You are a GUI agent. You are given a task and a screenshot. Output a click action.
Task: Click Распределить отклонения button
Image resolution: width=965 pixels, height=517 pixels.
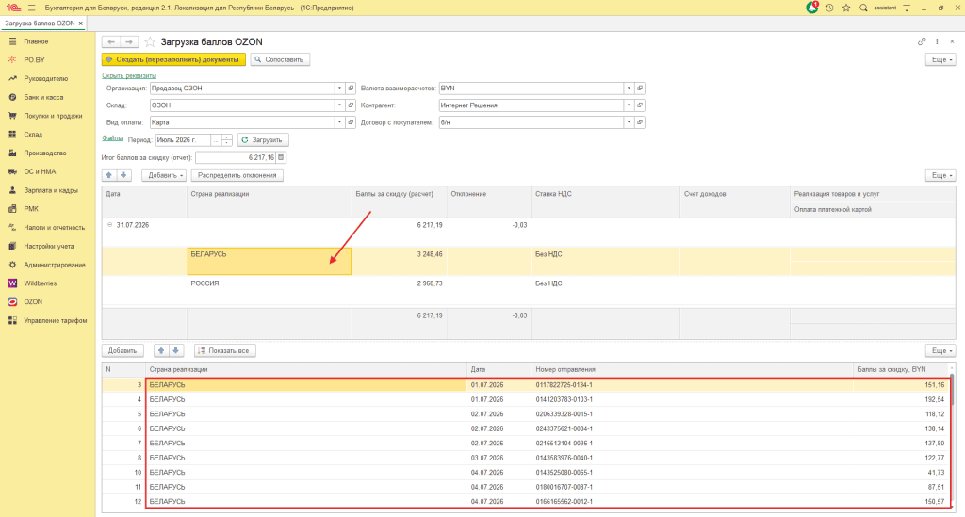237,175
